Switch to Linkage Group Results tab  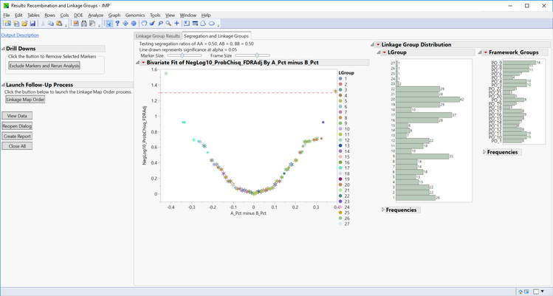pyautogui.click(x=157, y=35)
